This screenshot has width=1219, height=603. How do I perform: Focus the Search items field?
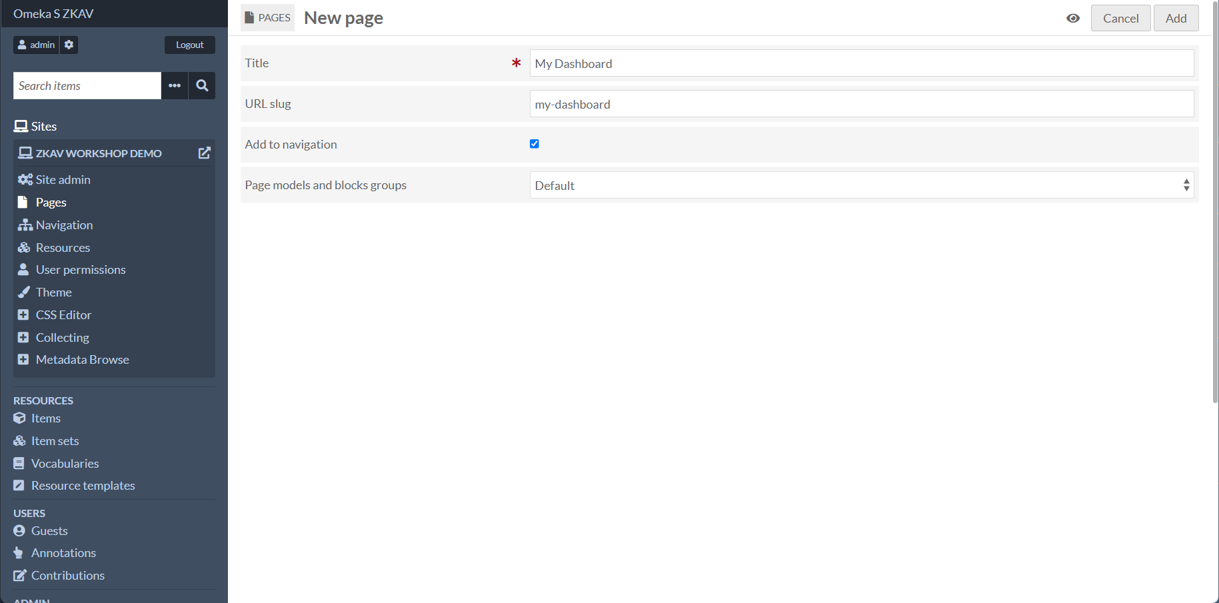pos(87,85)
